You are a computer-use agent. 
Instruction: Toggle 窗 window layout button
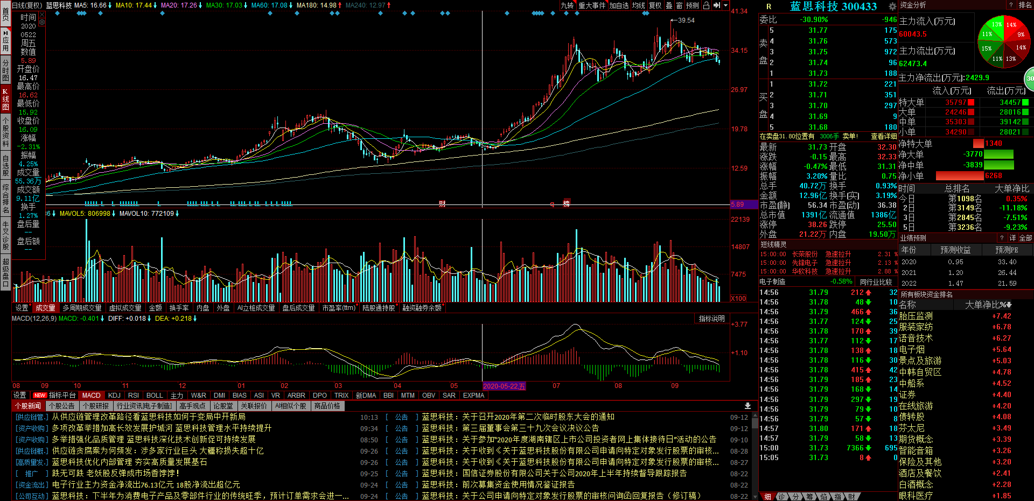(679, 5)
